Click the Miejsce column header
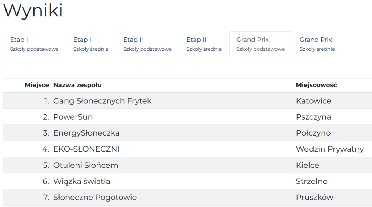This screenshot has width=372, height=207. (37, 85)
